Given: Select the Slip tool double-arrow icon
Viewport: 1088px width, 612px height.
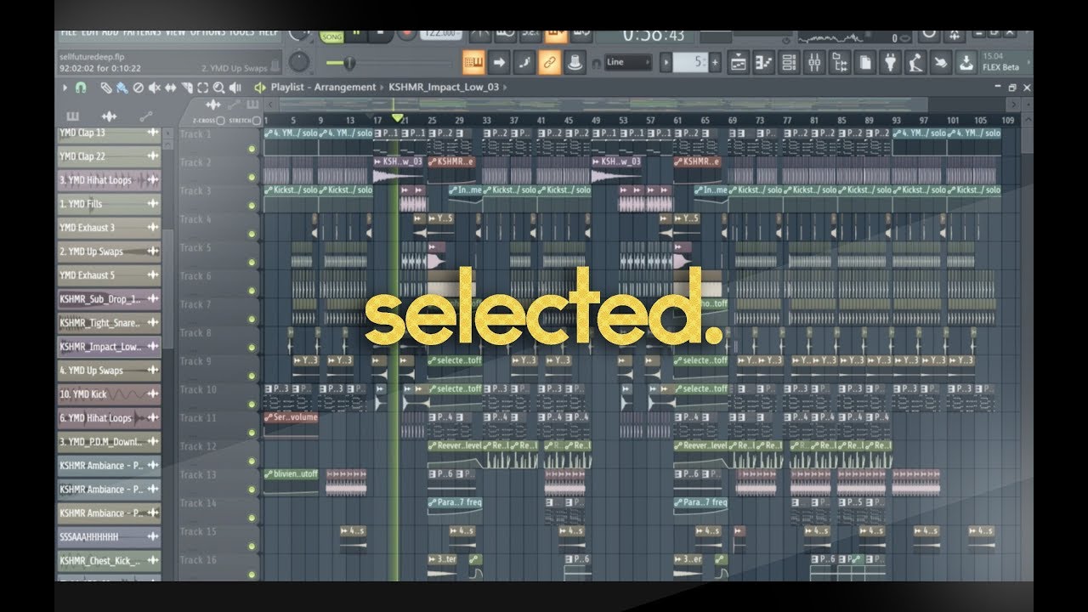Looking at the screenshot, I should point(170,87).
